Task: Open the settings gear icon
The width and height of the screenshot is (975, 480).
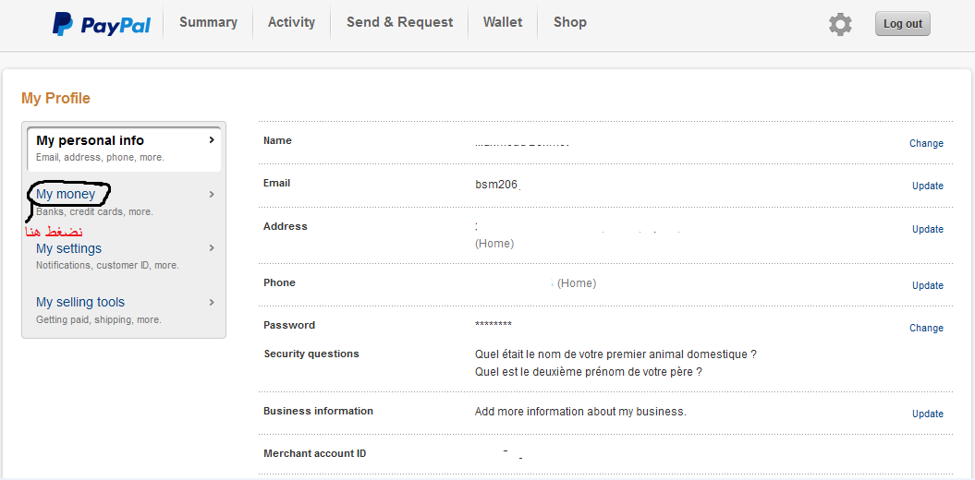Action: pos(840,24)
